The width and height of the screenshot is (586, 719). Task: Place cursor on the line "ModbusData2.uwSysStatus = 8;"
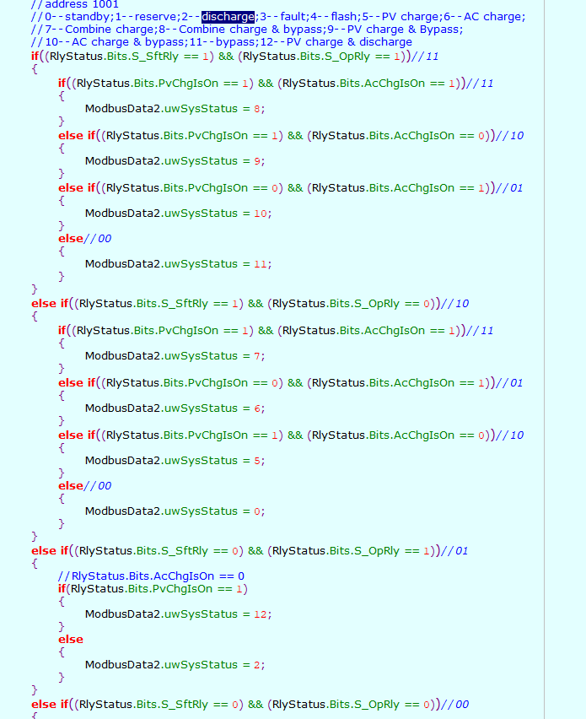click(175, 109)
